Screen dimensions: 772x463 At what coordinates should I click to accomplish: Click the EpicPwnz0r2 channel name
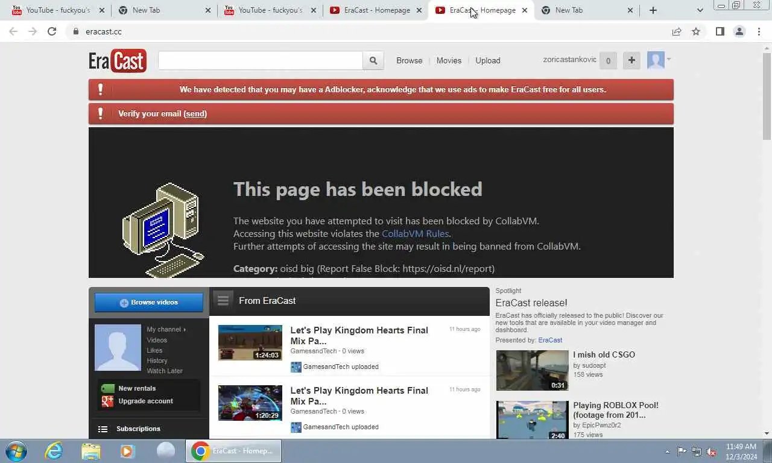[601, 425]
